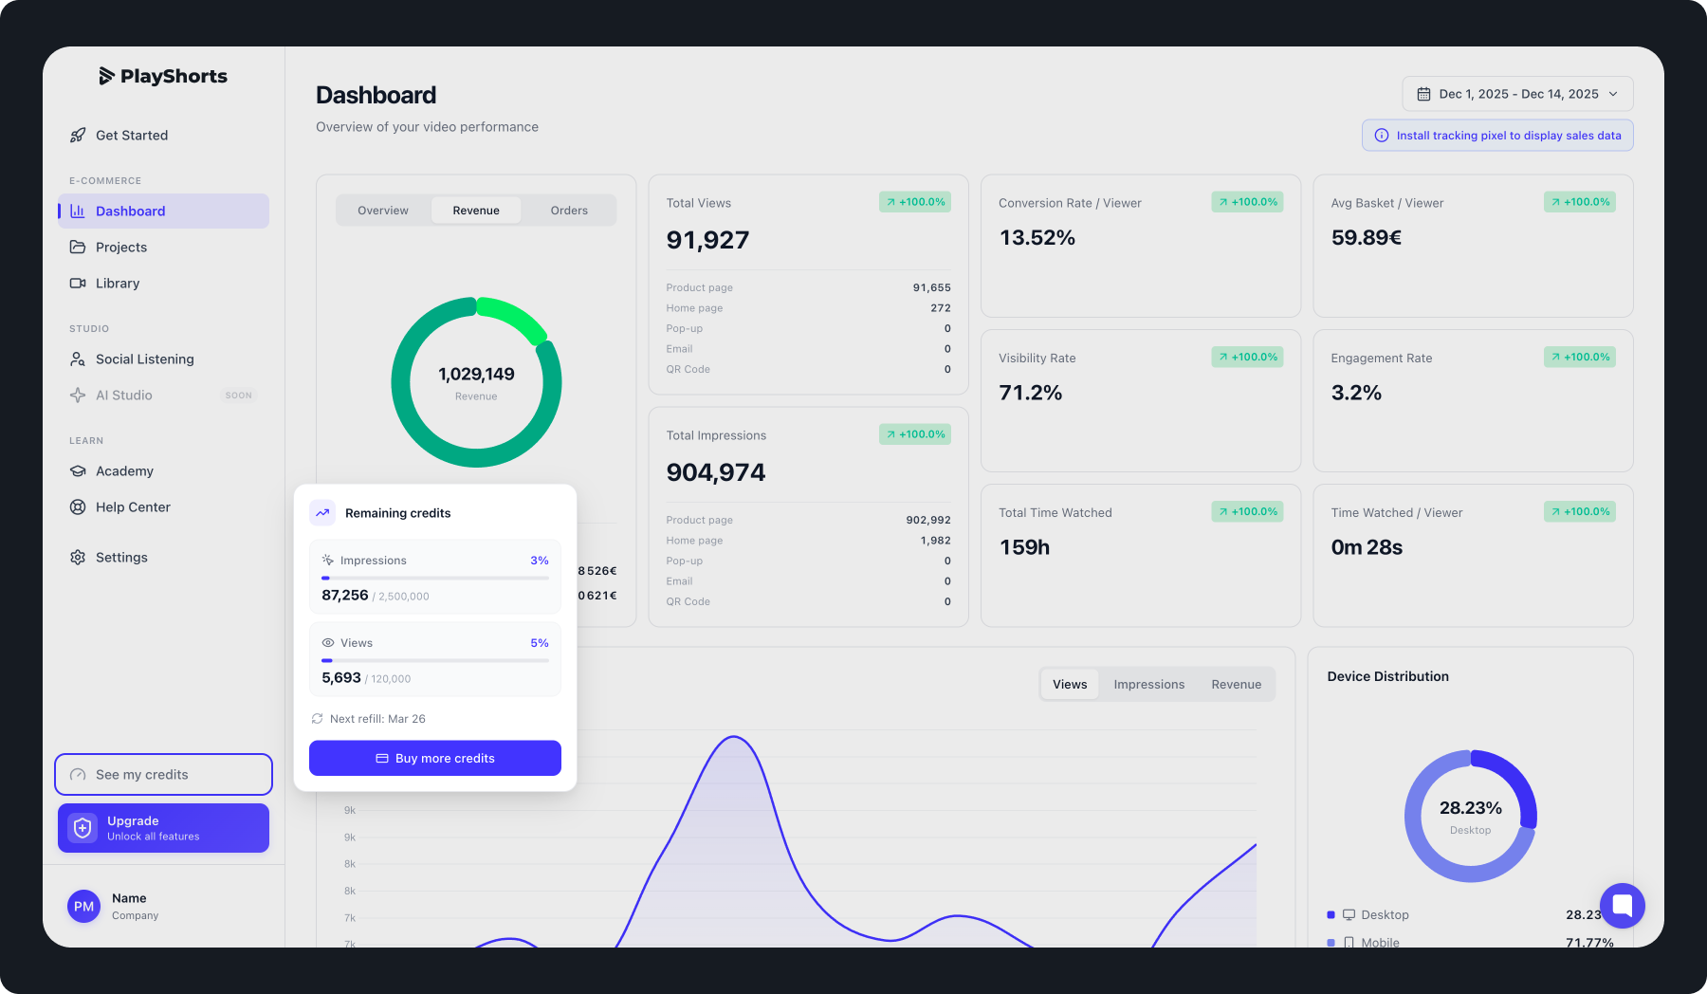Open Projects folder icon in sidebar
This screenshot has height=994, width=1707.
pyautogui.click(x=78, y=248)
